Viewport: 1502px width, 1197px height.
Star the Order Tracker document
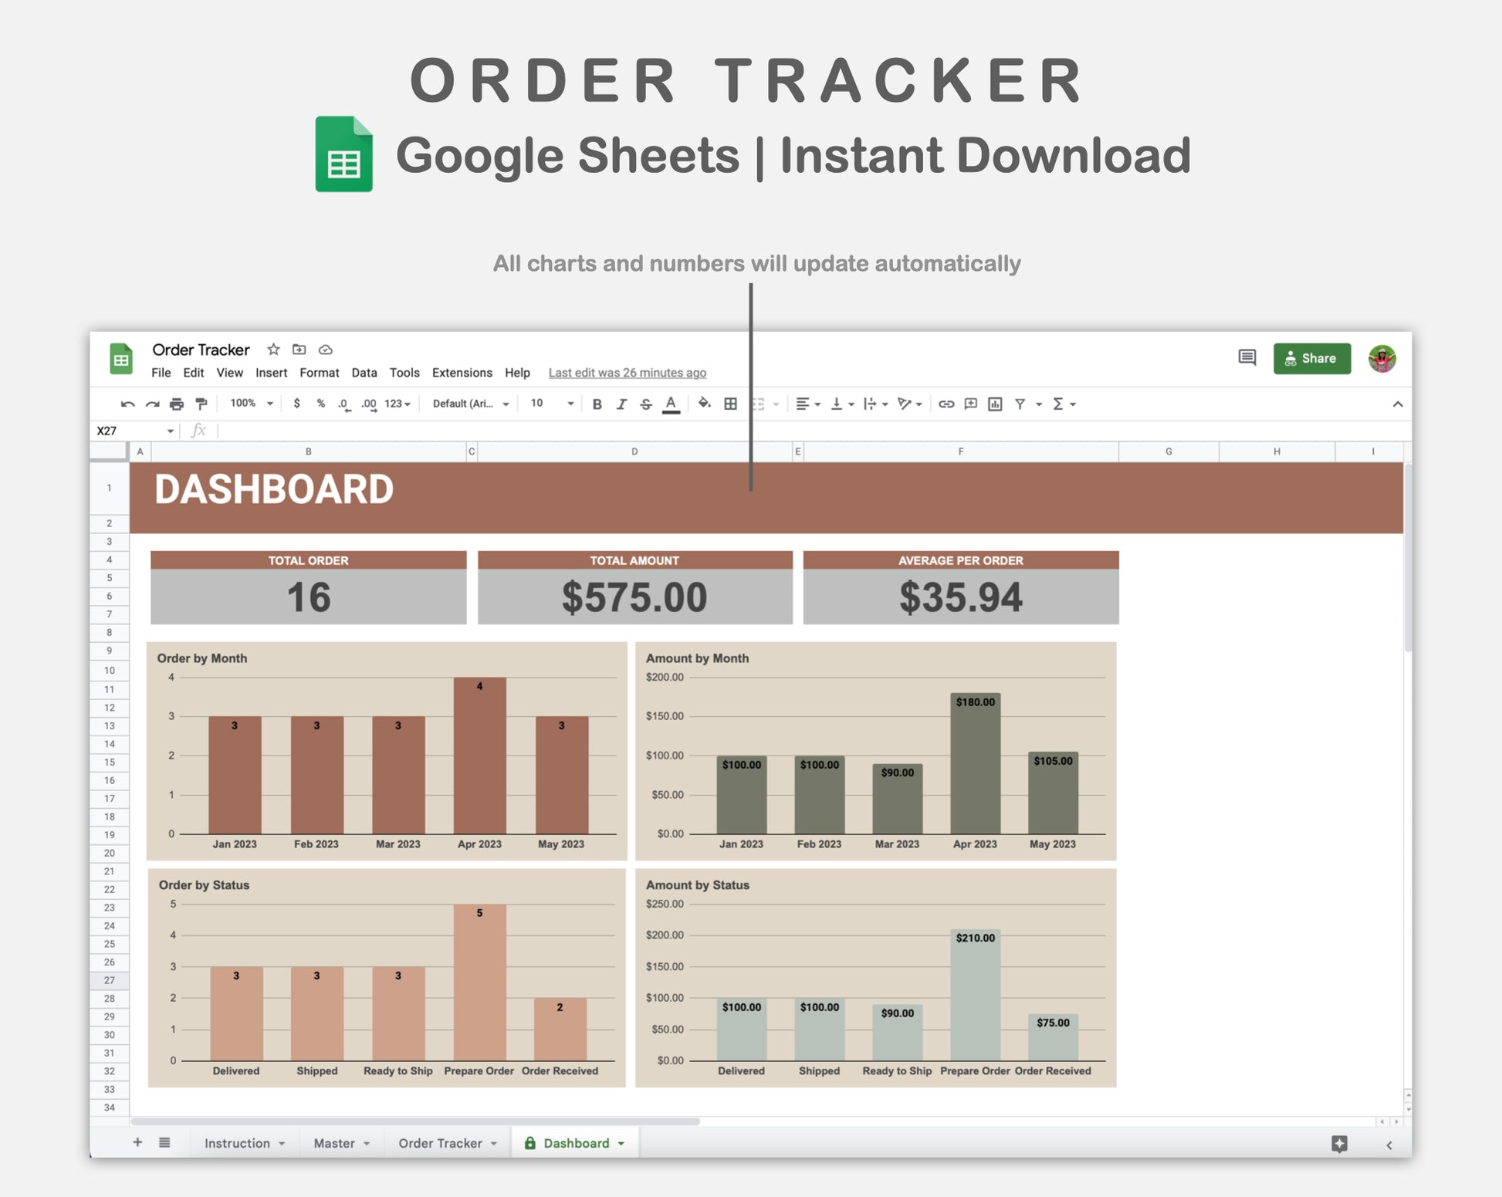pos(273,350)
